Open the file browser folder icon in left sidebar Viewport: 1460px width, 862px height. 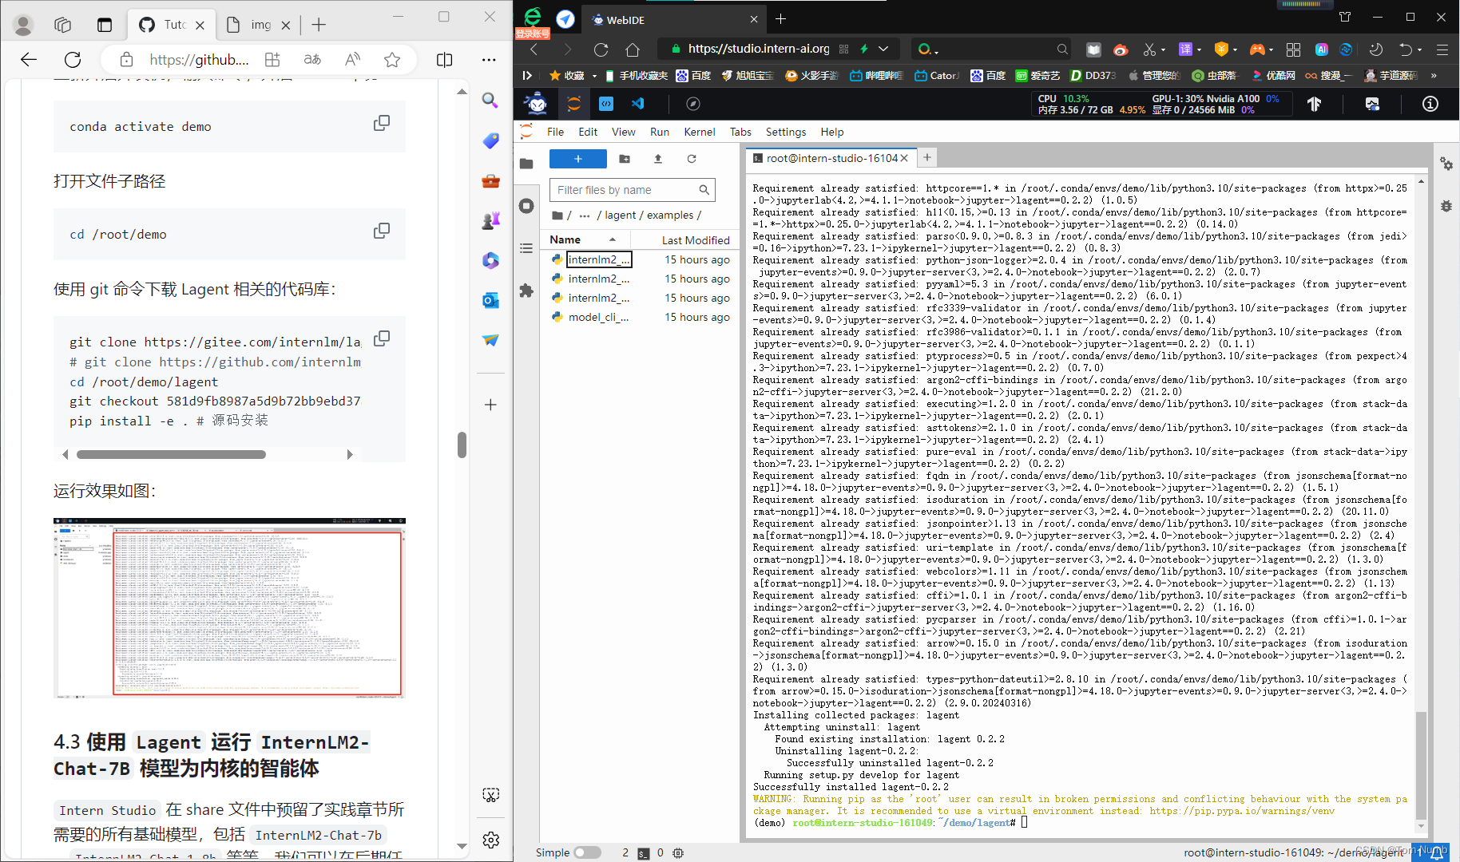coord(526,164)
